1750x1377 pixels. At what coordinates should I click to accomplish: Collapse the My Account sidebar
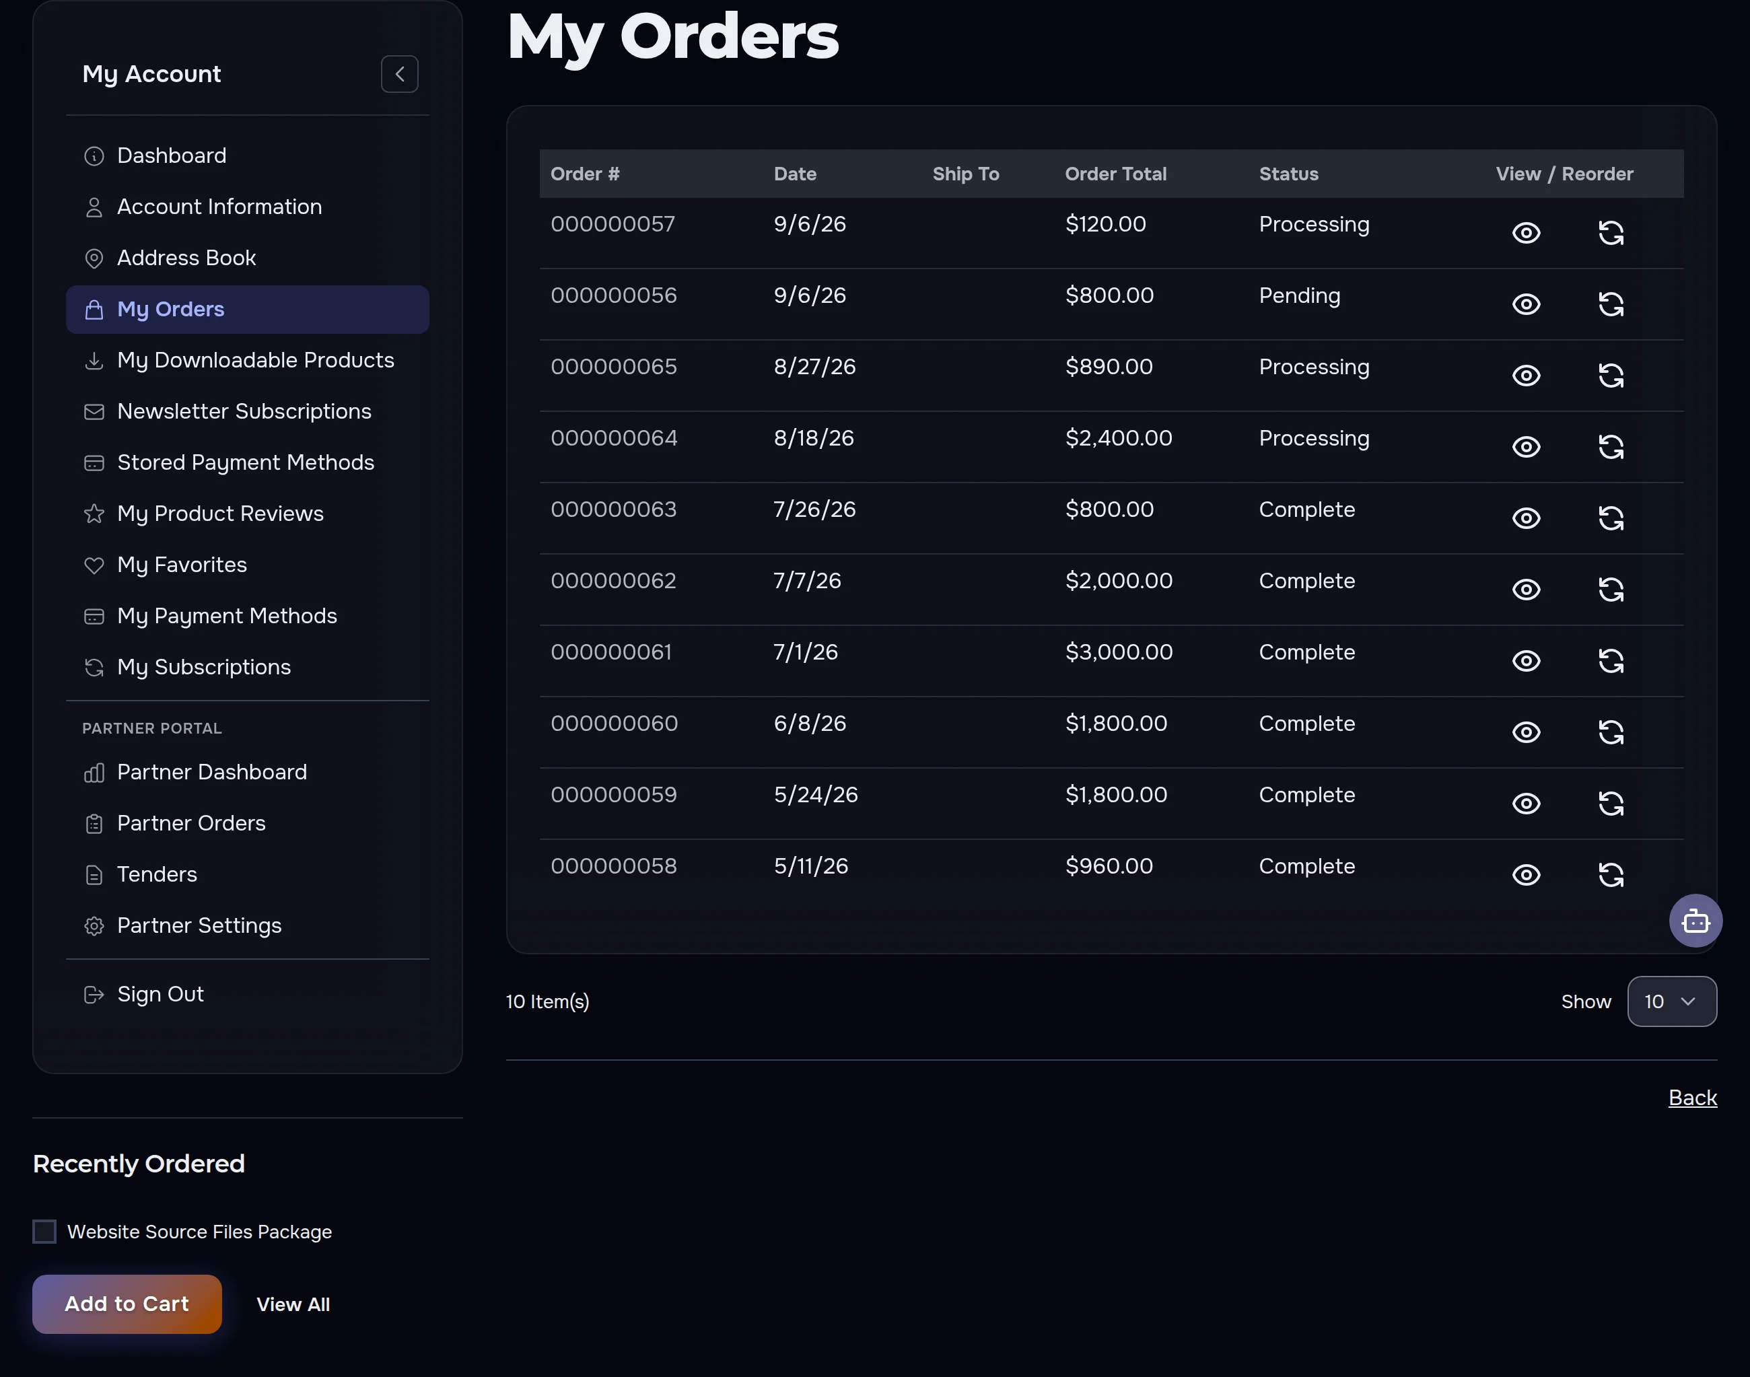coord(400,74)
